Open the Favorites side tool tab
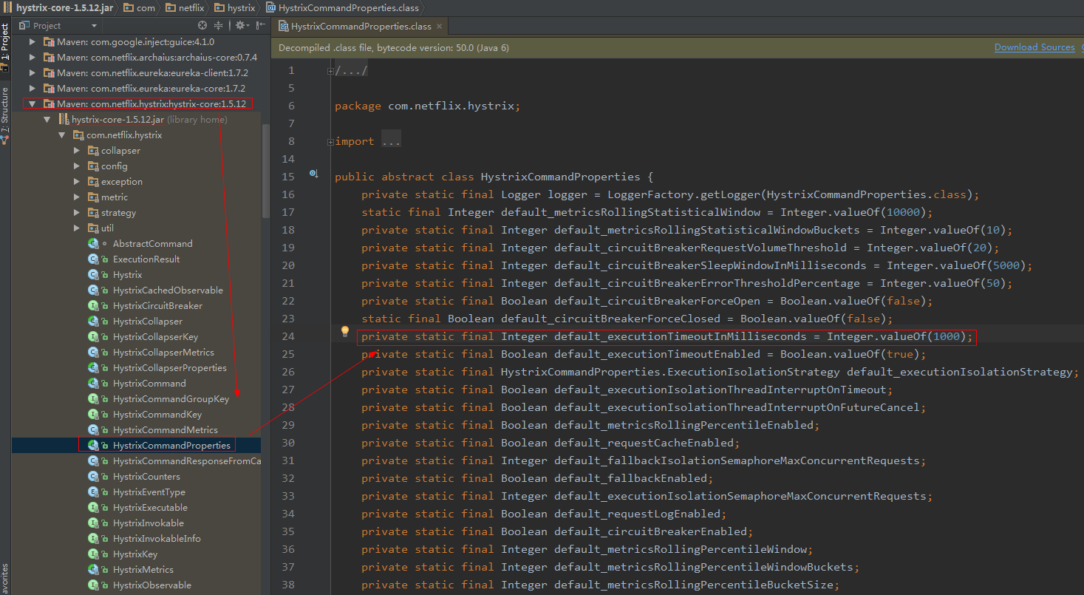1084x595 pixels. pos(5,579)
